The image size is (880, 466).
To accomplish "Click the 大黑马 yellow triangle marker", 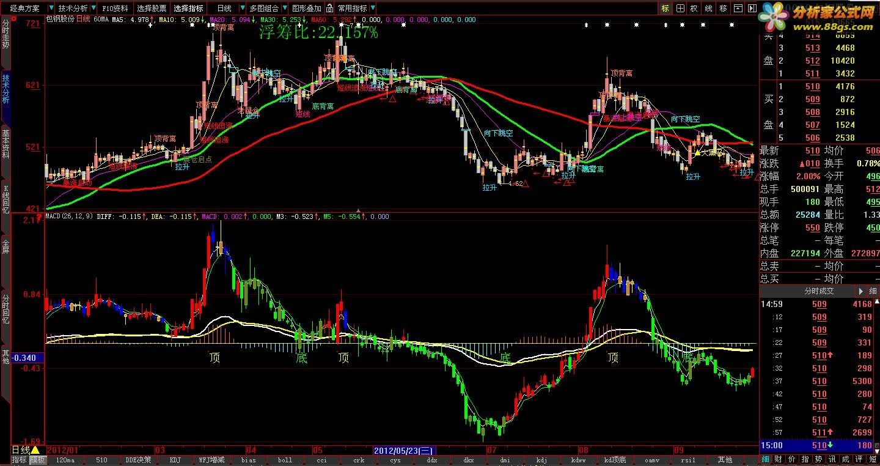I will coord(698,153).
